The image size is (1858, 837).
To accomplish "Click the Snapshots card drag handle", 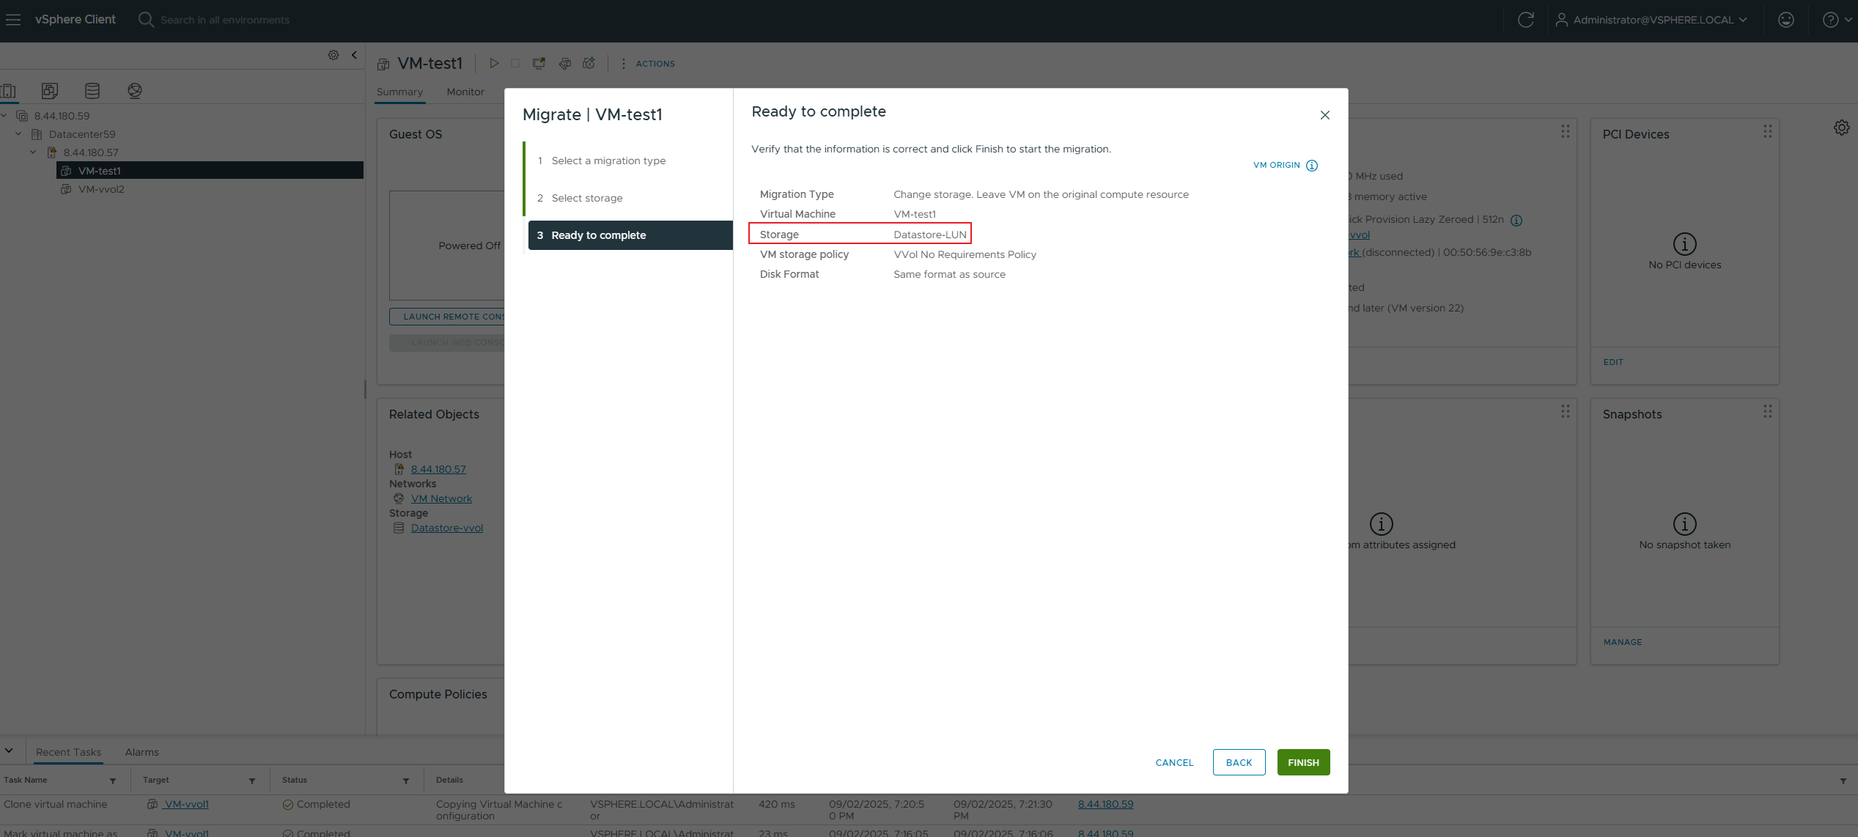I will pyautogui.click(x=1768, y=411).
